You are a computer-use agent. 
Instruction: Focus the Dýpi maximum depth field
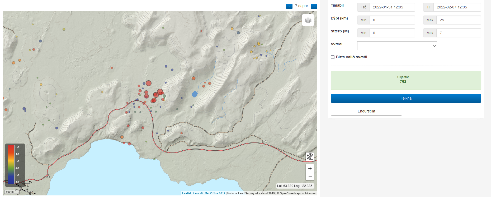pos(458,20)
